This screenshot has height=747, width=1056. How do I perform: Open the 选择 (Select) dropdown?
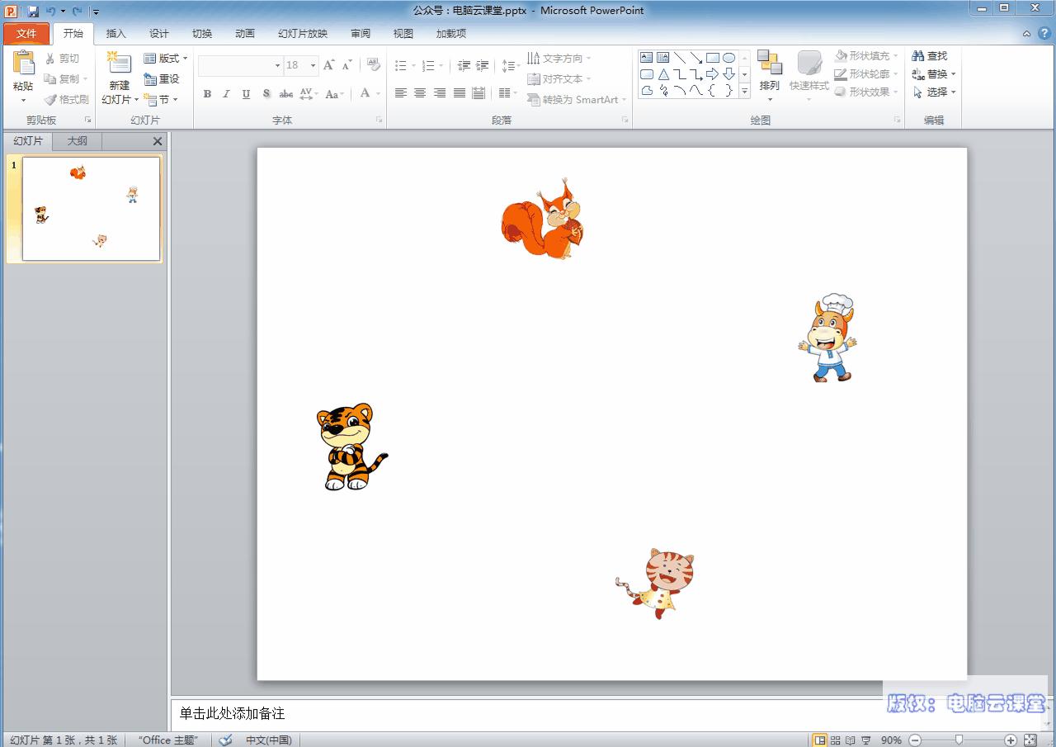(934, 92)
